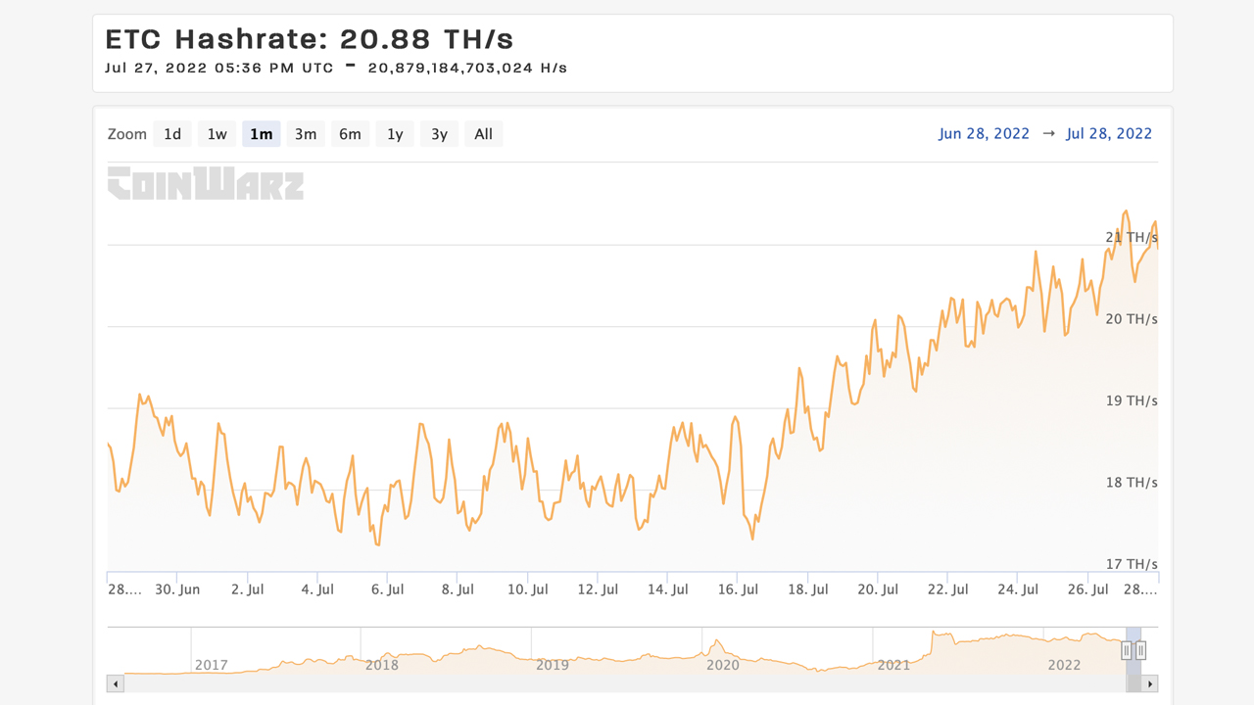Select the 1d zoom range
The height and width of the screenshot is (705, 1254).
tap(172, 134)
